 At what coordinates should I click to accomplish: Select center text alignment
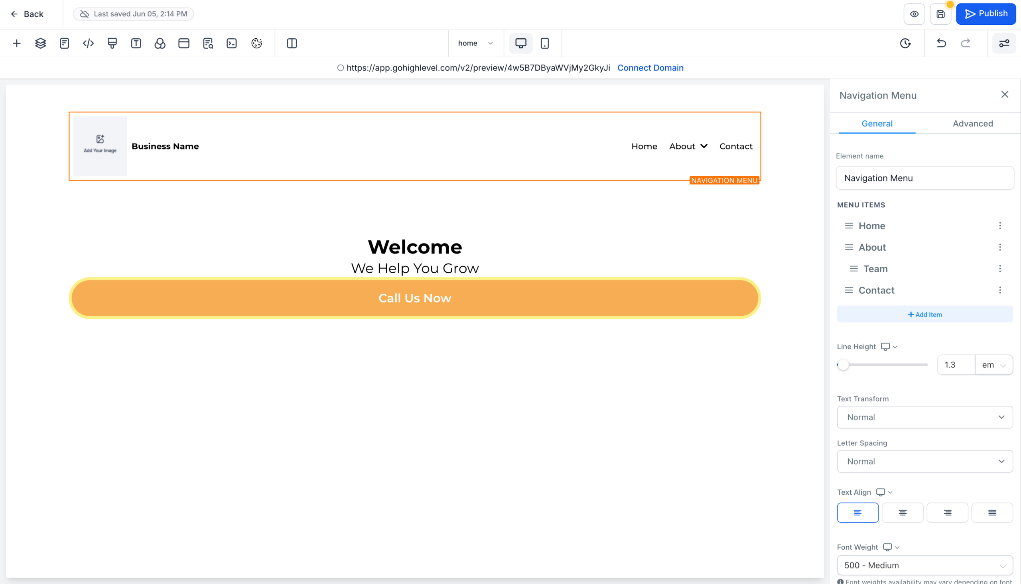coord(903,512)
